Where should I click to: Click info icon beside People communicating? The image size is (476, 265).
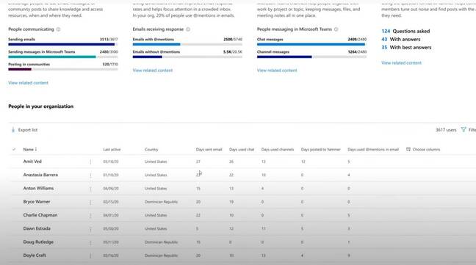coord(58,29)
